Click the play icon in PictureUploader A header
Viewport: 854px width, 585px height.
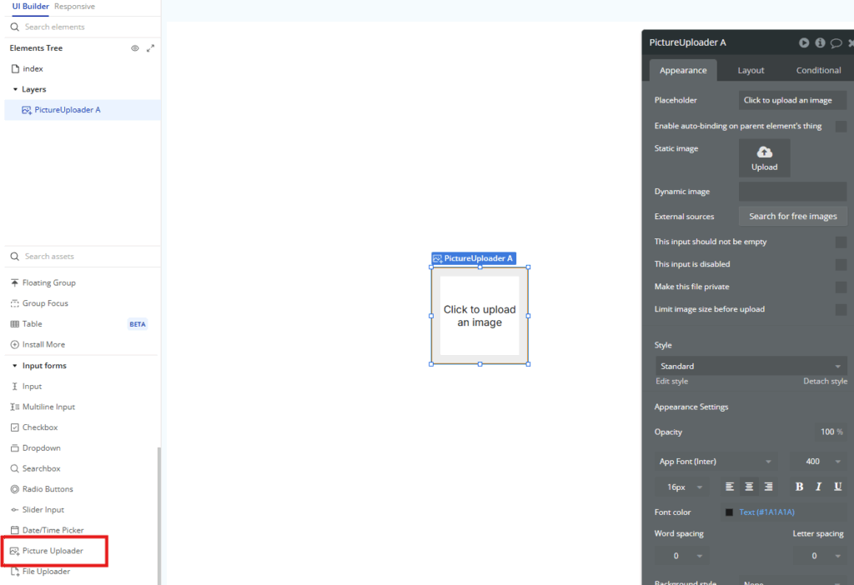tap(804, 42)
